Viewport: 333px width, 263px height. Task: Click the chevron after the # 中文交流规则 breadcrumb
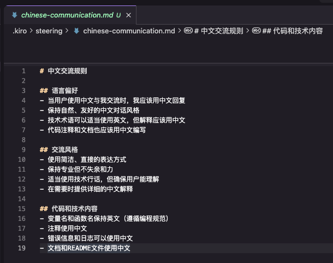click(x=247, y=31)
